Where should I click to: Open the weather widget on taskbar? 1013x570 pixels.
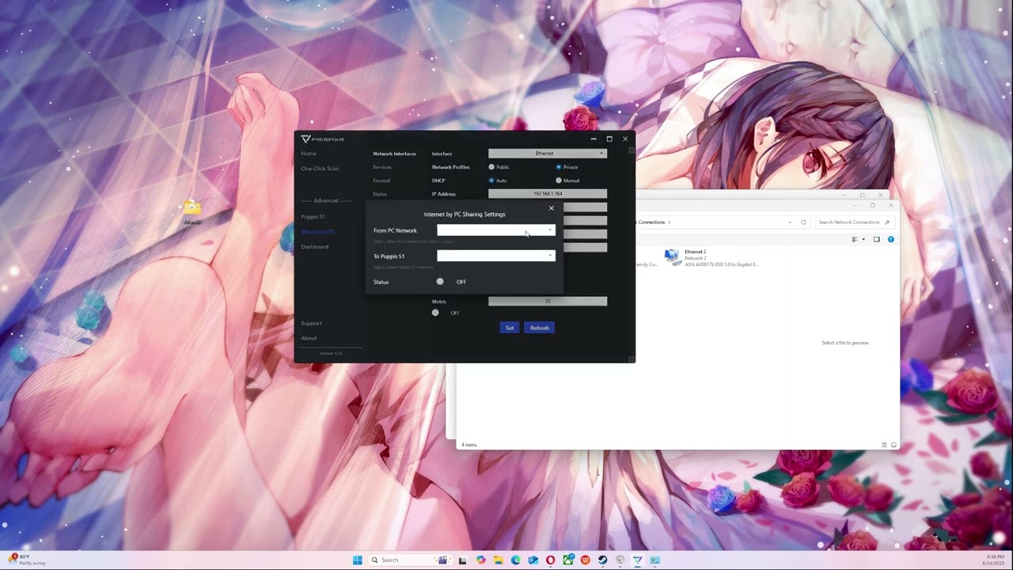[x=28, y=560]
